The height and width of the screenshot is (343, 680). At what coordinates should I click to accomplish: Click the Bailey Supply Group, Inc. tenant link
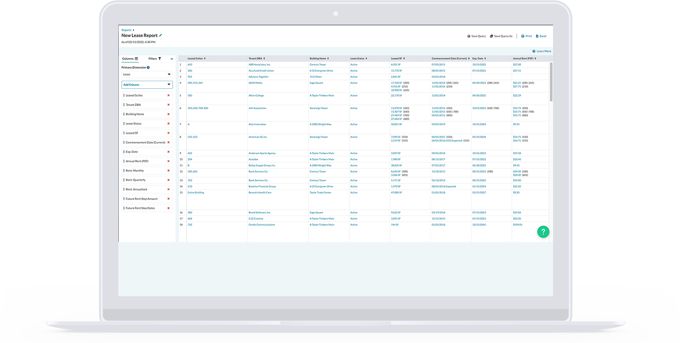point(262,165)
